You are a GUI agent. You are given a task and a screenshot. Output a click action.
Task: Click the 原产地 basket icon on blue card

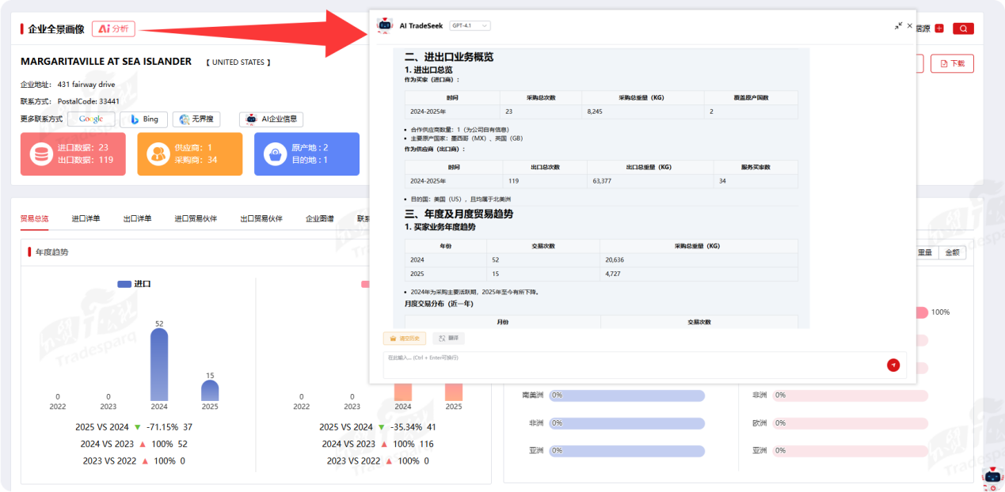click(x=275, y=153)
